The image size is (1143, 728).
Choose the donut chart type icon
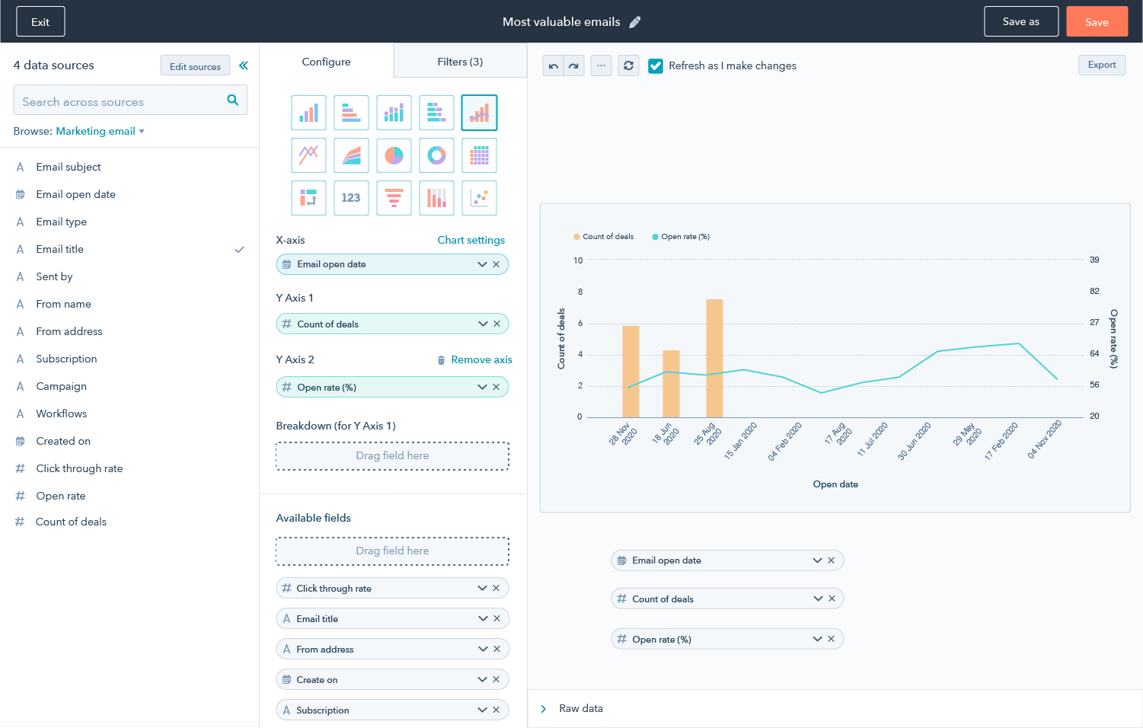coord(436,155)
